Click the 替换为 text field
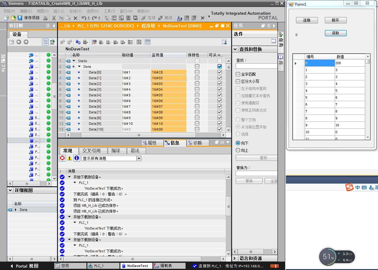This screenshot has width=378, height=270. coord(257,173)
